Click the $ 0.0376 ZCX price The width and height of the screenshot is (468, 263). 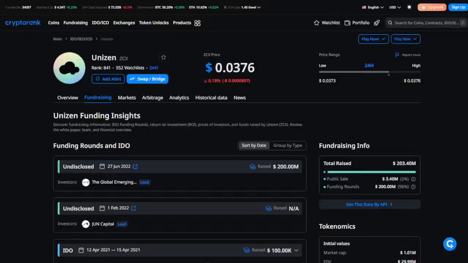pyautogui.click(x=230, y=68)
